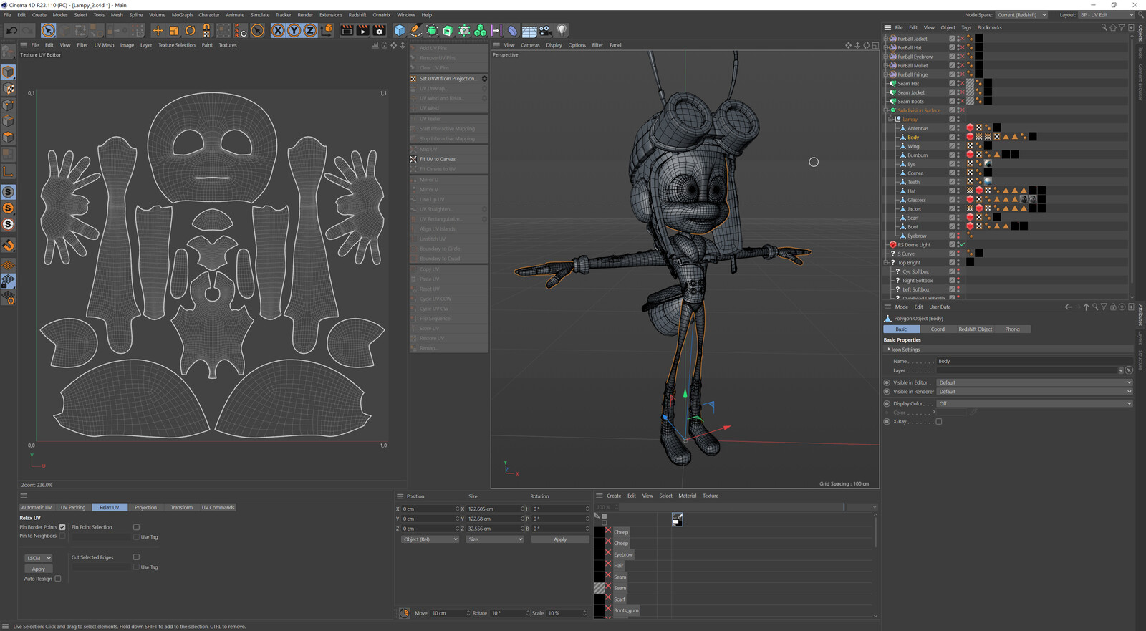The image size is (1146, 631).
Task: Collapse the Subdivision Surface tree node
Action: 886,110
